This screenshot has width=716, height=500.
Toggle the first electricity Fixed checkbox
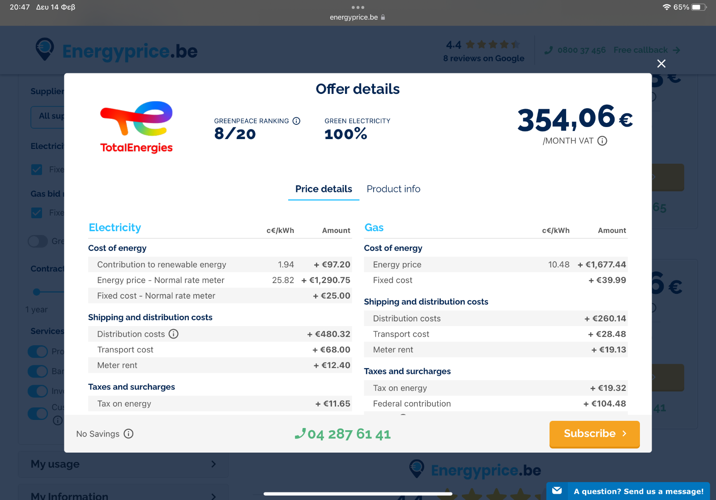pyautogui.click(x=37, y=169)
